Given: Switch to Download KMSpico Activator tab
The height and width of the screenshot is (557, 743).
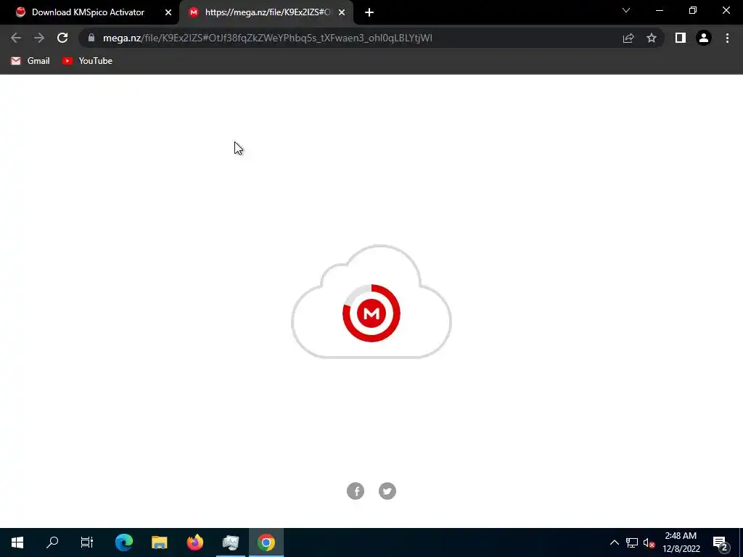Looking at the screenshot, I should [x=88, y=12].
